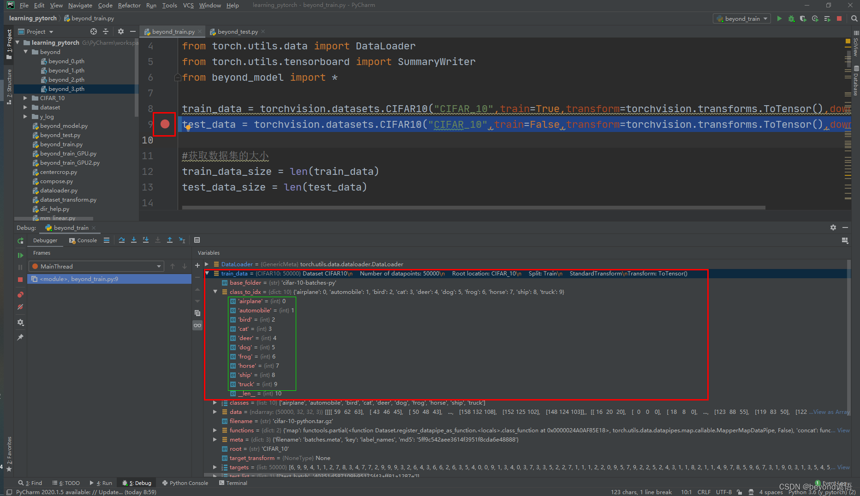Viewport: 860px width, 496px height.
Task: Expand the targets variable node
Action: [215, 467]
